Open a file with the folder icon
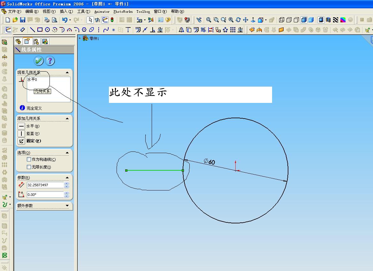 coord(15,20)
